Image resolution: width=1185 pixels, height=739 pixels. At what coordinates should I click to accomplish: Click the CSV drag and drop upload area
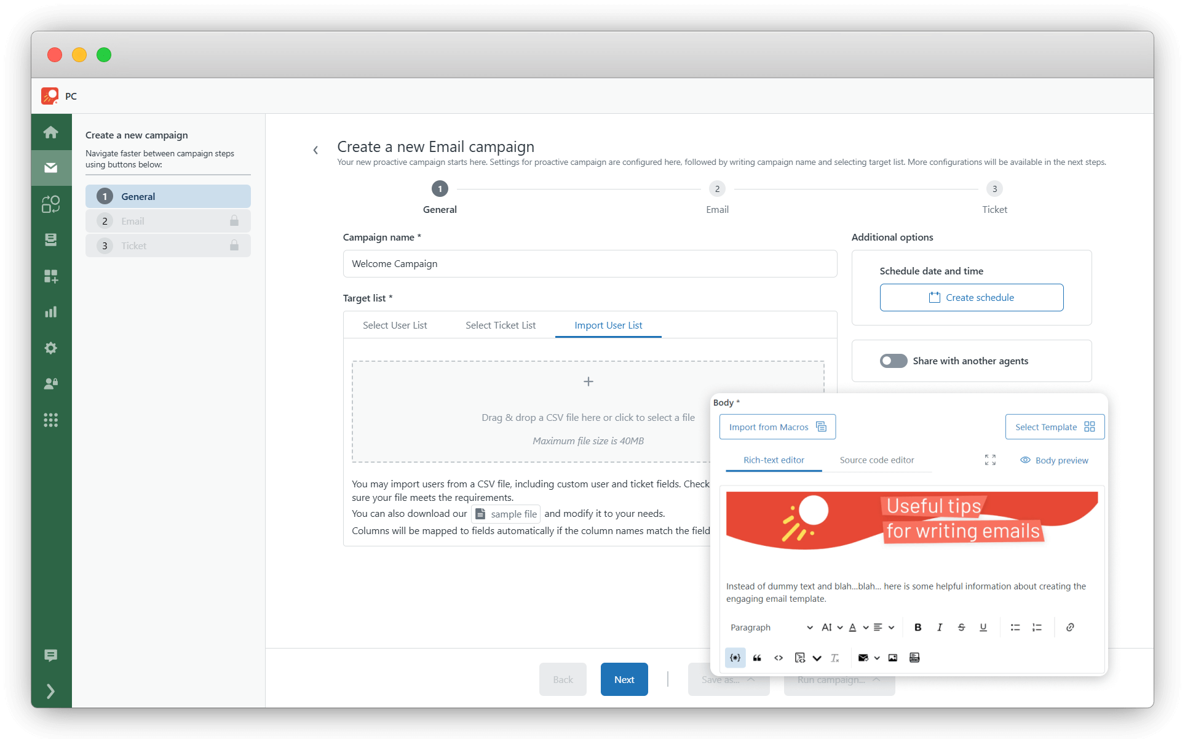pyautogui.click(x=588, y=411)
